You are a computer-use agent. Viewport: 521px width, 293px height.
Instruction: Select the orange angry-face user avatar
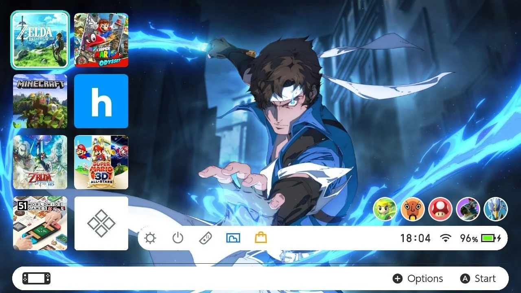413,209
